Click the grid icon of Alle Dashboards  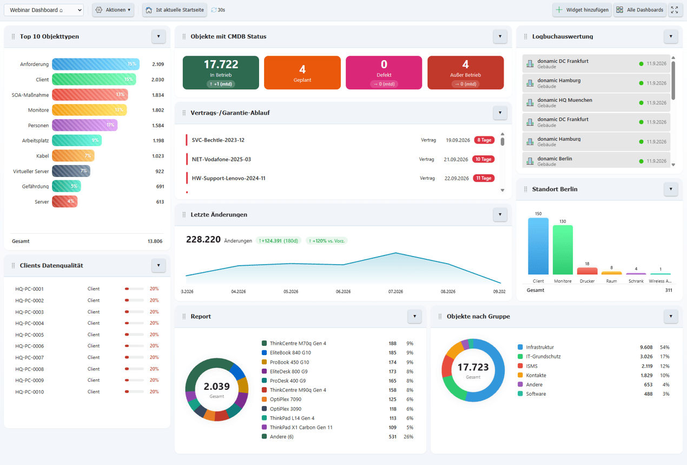coord(620,10)
